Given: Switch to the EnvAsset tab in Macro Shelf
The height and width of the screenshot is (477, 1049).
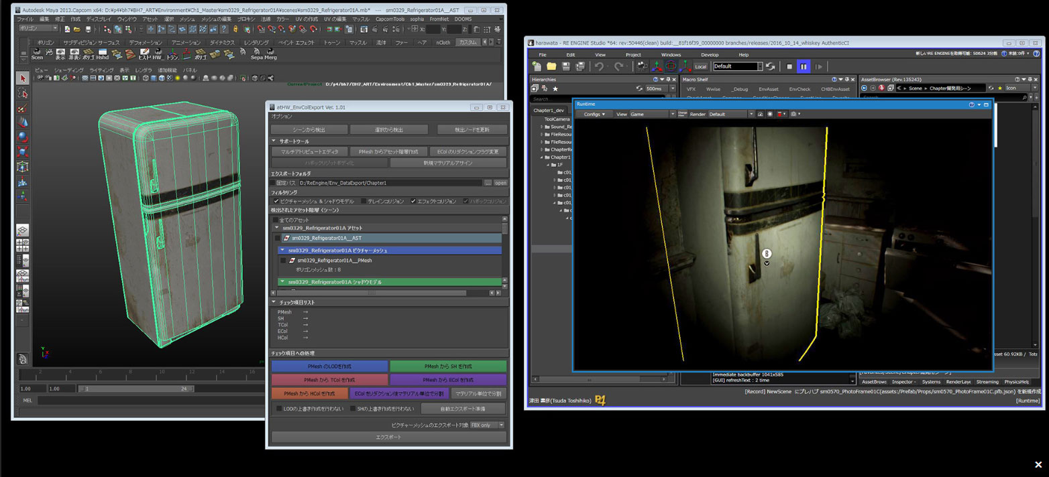Looking at the screenshot, I should (x=768, y=89).
